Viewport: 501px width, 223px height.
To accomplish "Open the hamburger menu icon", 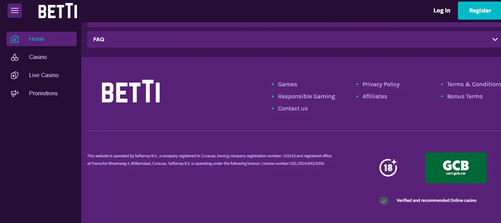I will 15,11.
